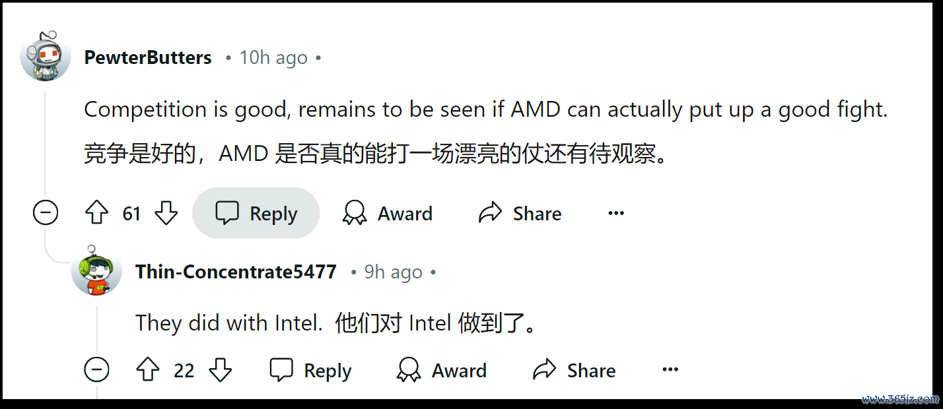Give Award to PewterButters' comment

coord(388,213)
